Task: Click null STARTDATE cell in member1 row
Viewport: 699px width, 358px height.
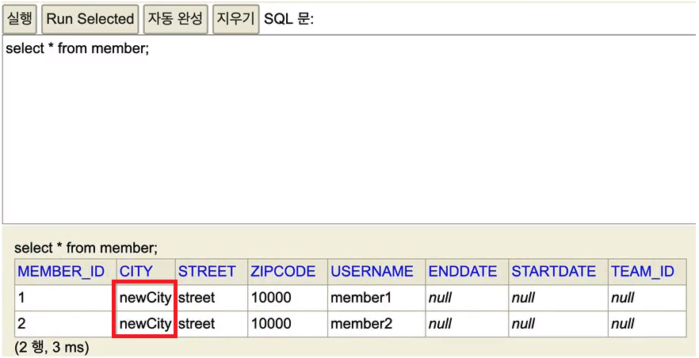Action: [558, 298]
